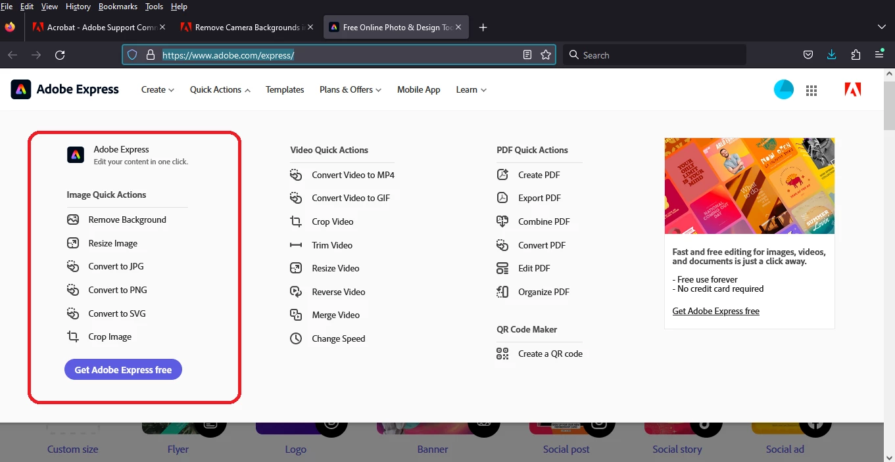Image resolution: width=895 pixels, height=462 pixels.
Task: Click the Remove Background link text
Action: (128, 219)
